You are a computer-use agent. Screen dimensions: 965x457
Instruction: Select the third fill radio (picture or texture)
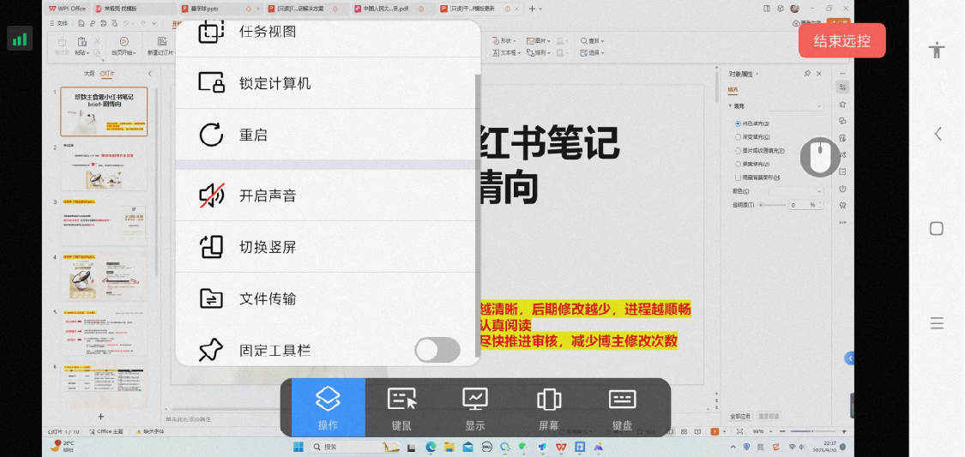tap(738, 151)
